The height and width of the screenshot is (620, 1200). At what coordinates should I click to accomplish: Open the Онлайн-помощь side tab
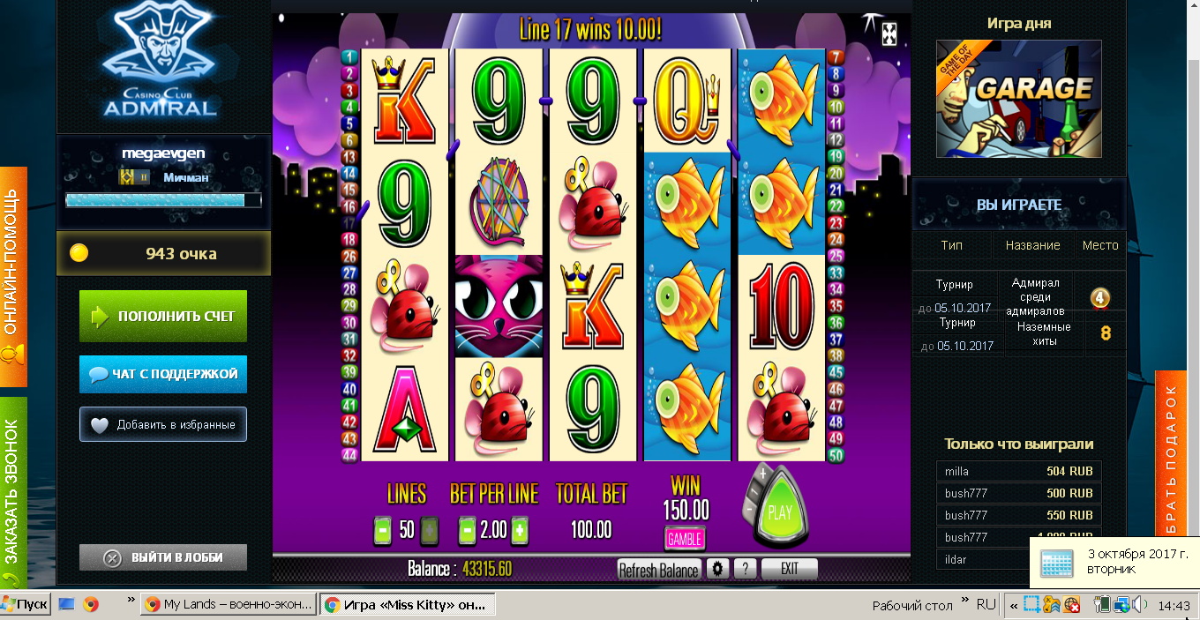click(13, 277)
